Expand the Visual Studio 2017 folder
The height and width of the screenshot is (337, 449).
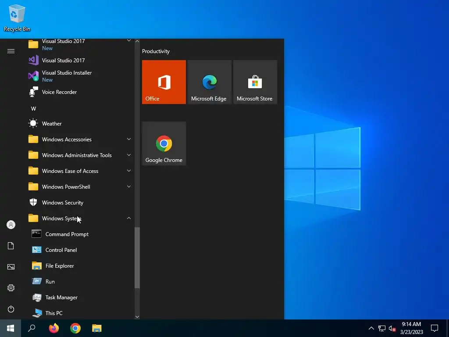click(129, 41)
